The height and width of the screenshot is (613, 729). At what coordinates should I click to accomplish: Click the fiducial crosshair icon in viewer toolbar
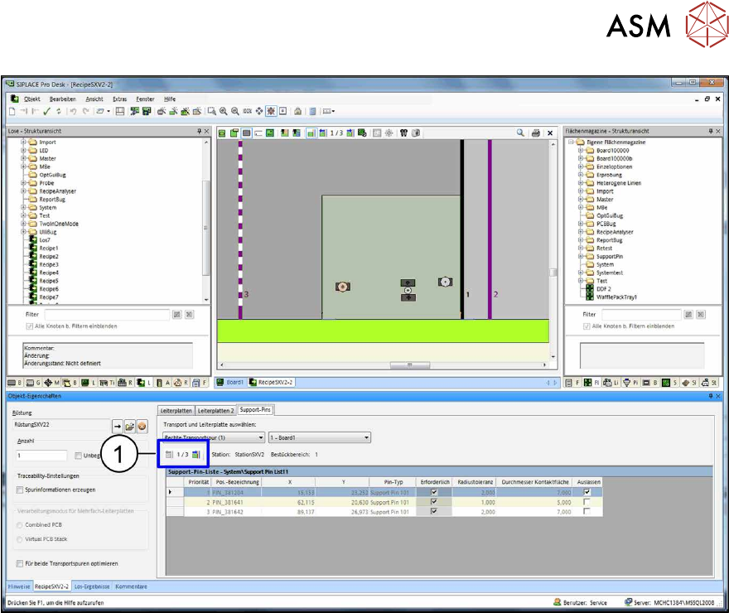coord(389,133)
